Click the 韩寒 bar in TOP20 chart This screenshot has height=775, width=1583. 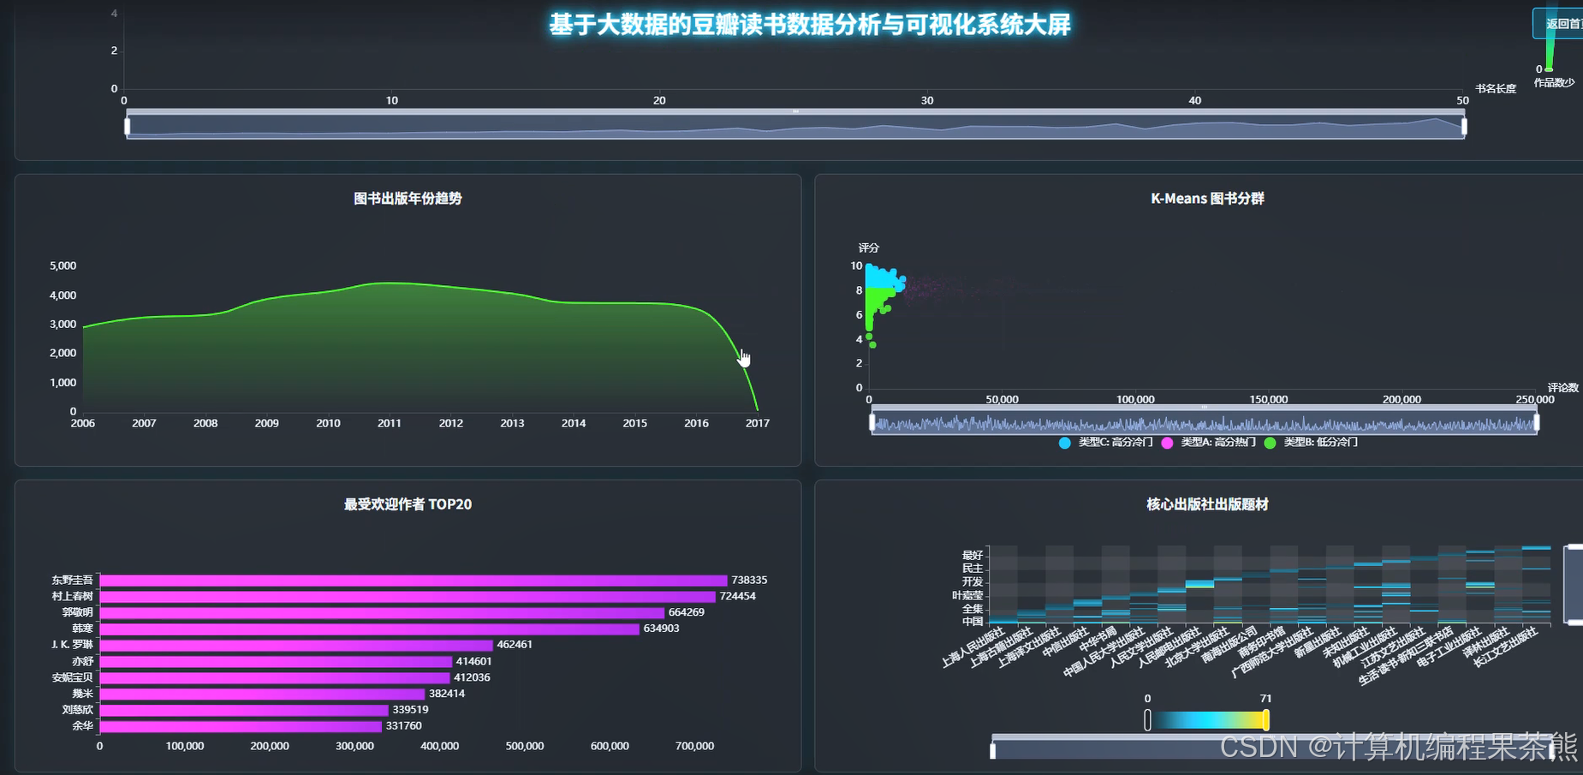(370, 629)
